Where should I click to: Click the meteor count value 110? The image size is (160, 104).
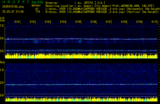point(38,12)
